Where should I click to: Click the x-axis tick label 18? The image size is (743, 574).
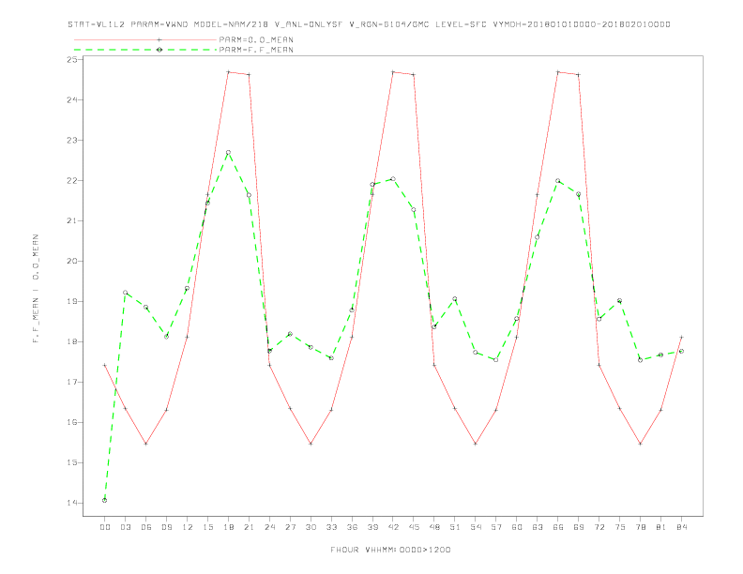point(228,527)
